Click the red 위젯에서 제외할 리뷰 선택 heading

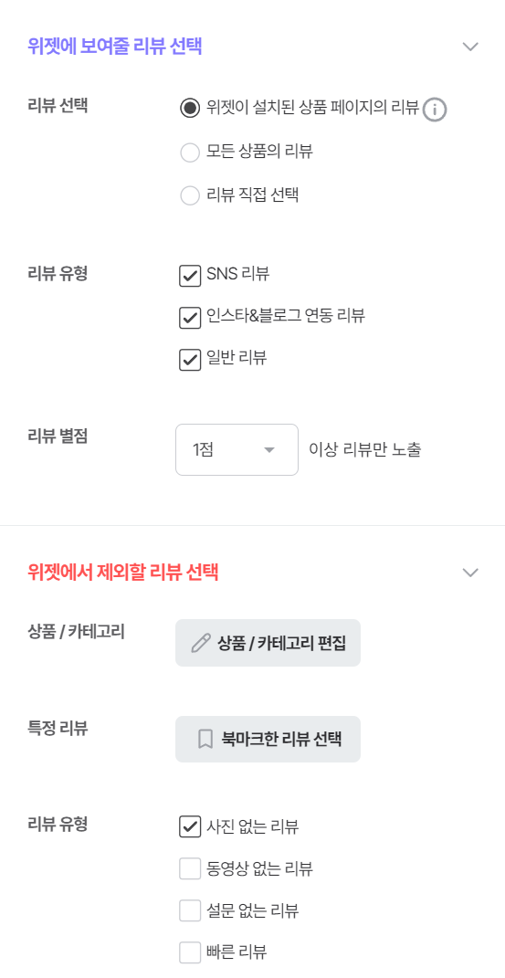123,573
